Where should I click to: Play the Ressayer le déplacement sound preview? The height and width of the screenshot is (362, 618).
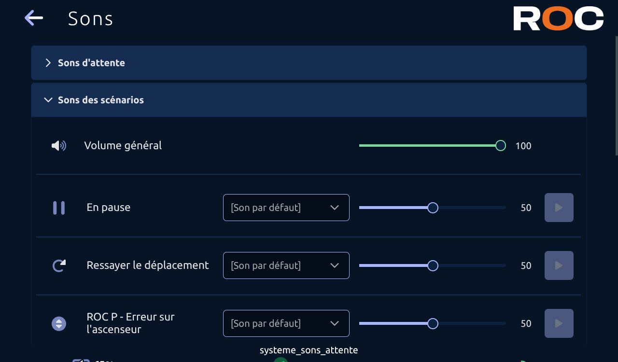point(559,265)
